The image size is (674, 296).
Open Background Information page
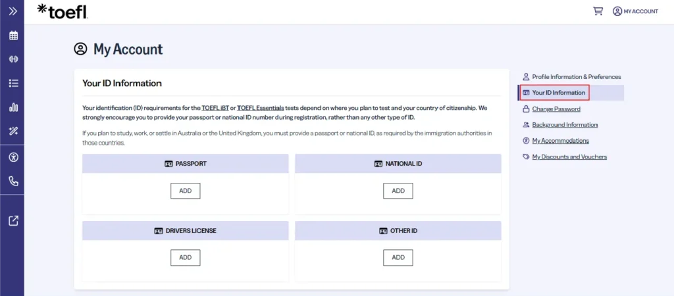[x=564, y=125]
